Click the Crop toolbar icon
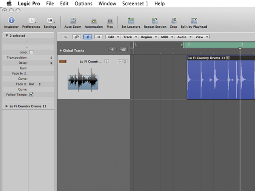 pyautogui.click(x=174, y=21)
